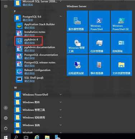Viewport: 135px width, 139px height.
Task: Click SQL Shell (psql) label
Action: click(34, 78)
